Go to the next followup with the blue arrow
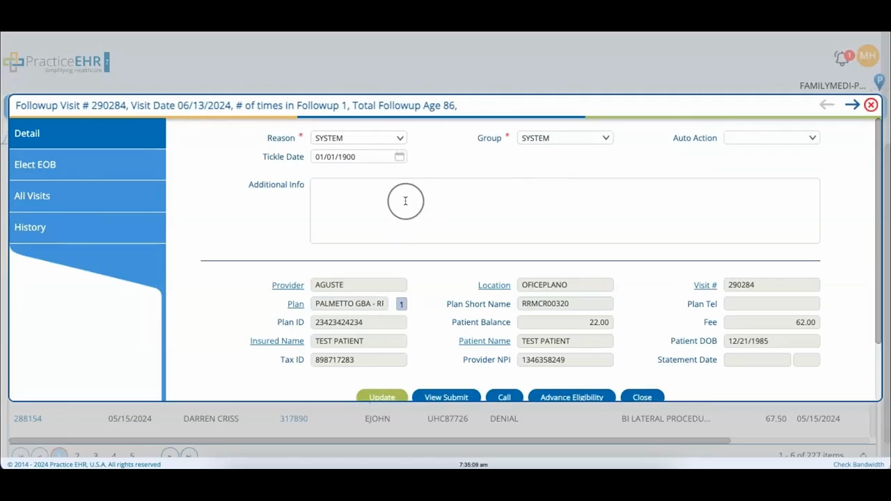Viewport: 891px width, 501px height. 852,104
